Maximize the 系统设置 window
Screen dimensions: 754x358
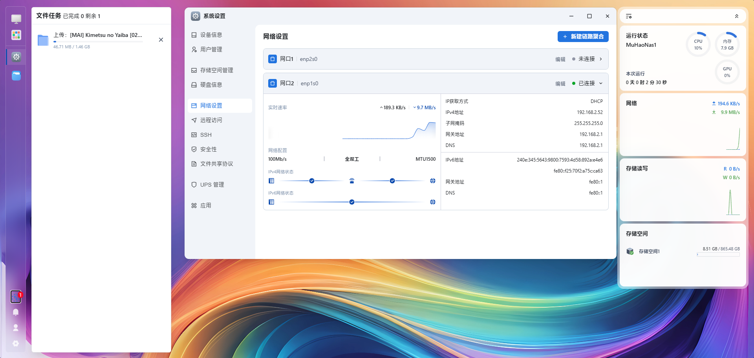coord(589,16)
